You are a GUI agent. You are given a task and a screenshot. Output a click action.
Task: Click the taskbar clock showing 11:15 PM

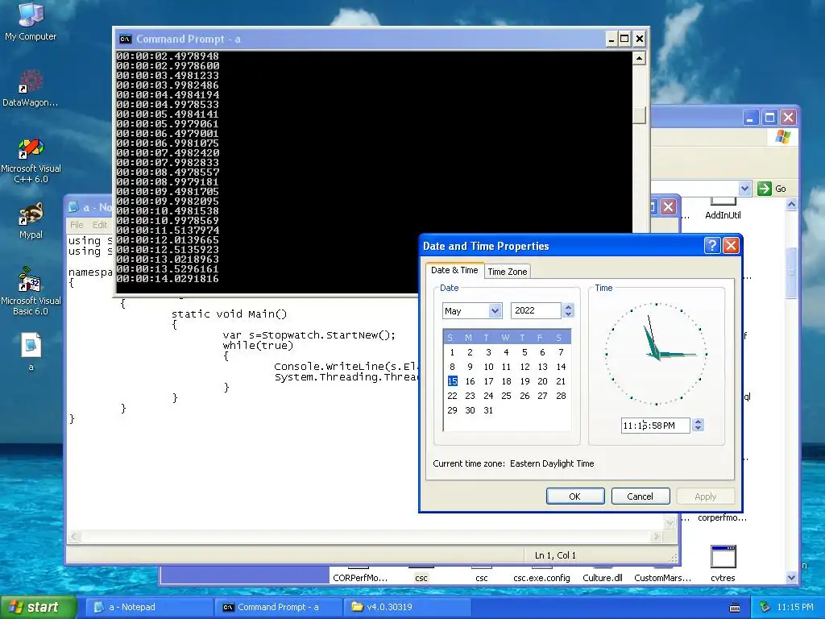click(795, 607)
